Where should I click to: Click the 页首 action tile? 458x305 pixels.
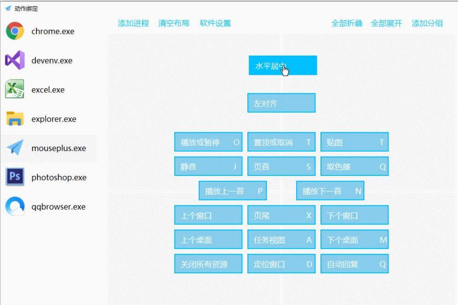(x=281, y=166)
